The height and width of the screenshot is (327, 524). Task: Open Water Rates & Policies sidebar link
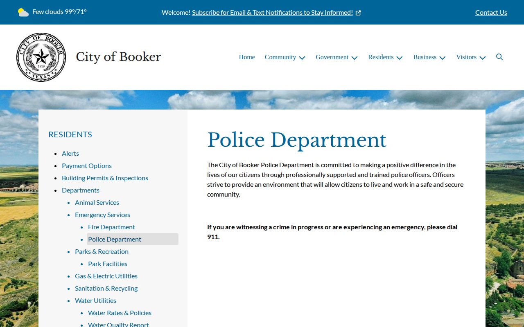pyautogui.click(x=120, y=313)
